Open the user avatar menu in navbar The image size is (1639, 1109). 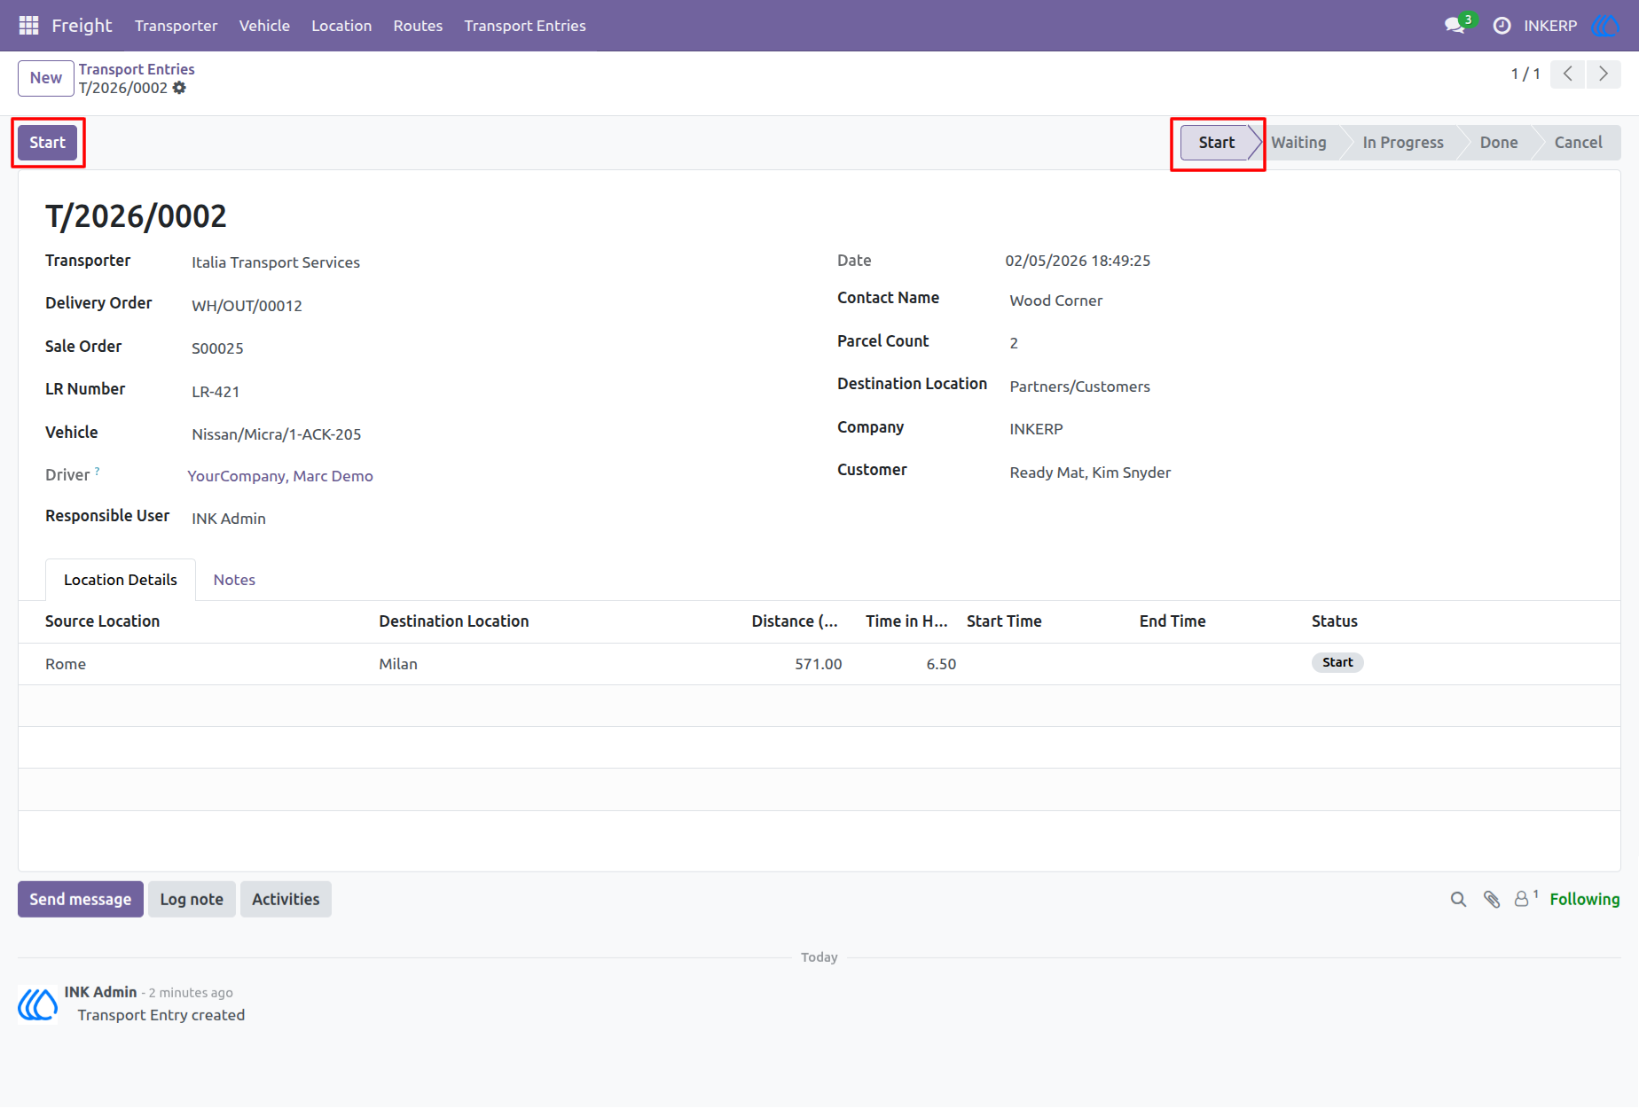click(x=1606, y=26)
